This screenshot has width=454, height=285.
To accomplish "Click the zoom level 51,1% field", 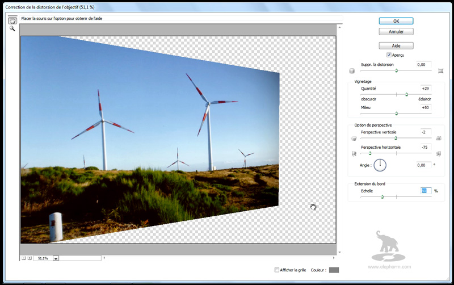I will point(43,258).
